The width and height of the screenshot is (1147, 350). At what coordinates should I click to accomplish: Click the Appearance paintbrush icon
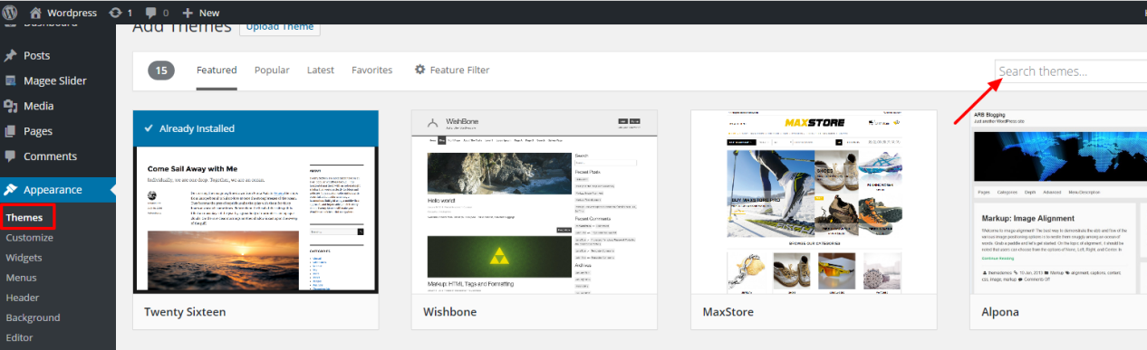click(x=11, y=190)
